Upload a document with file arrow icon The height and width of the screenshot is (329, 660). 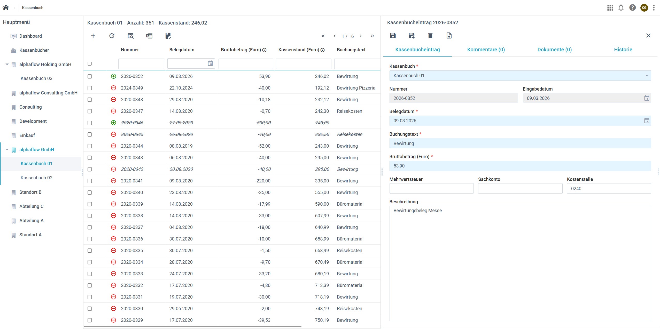[x=449, y=36]
